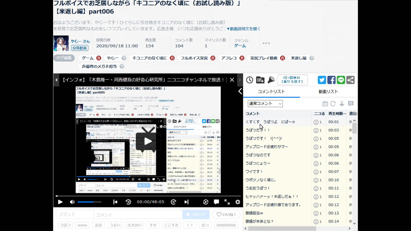The image size is (411, 231).
Task: Switch to the 動画リスト tab
Action: [328, 92]
